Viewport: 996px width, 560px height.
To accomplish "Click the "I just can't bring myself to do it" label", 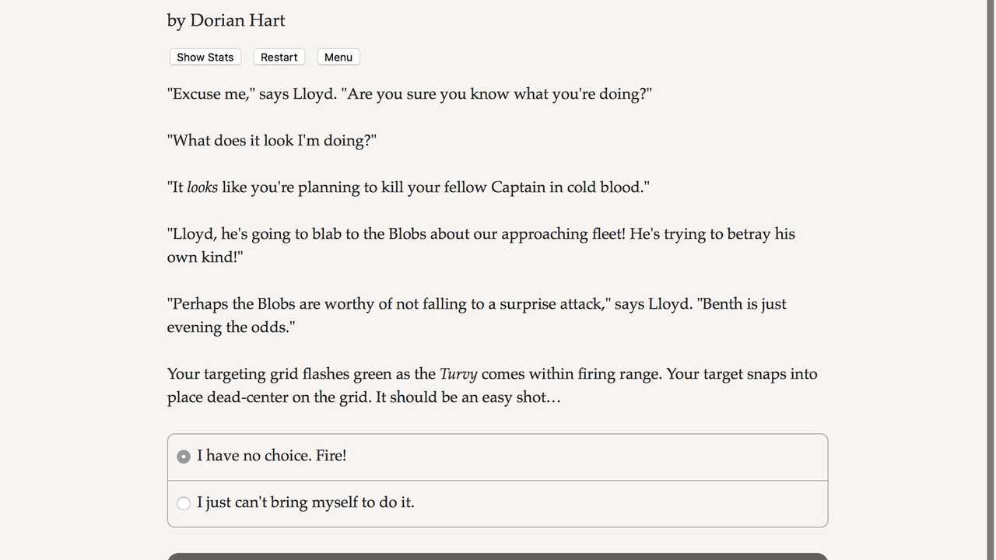I will [x=305, y=502].
